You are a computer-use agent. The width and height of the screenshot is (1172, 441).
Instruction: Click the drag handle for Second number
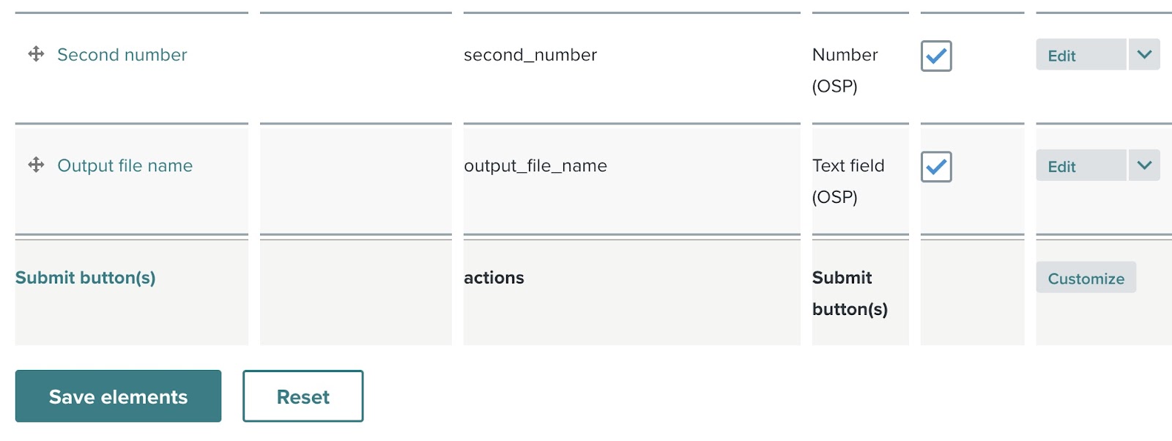tap(36, 54)
